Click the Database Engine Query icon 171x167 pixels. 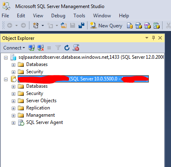click(x=130, y=25)
